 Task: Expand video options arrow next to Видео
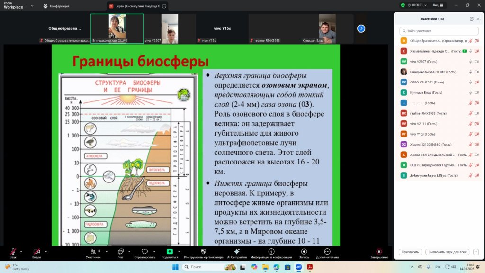tap(46, 251)
